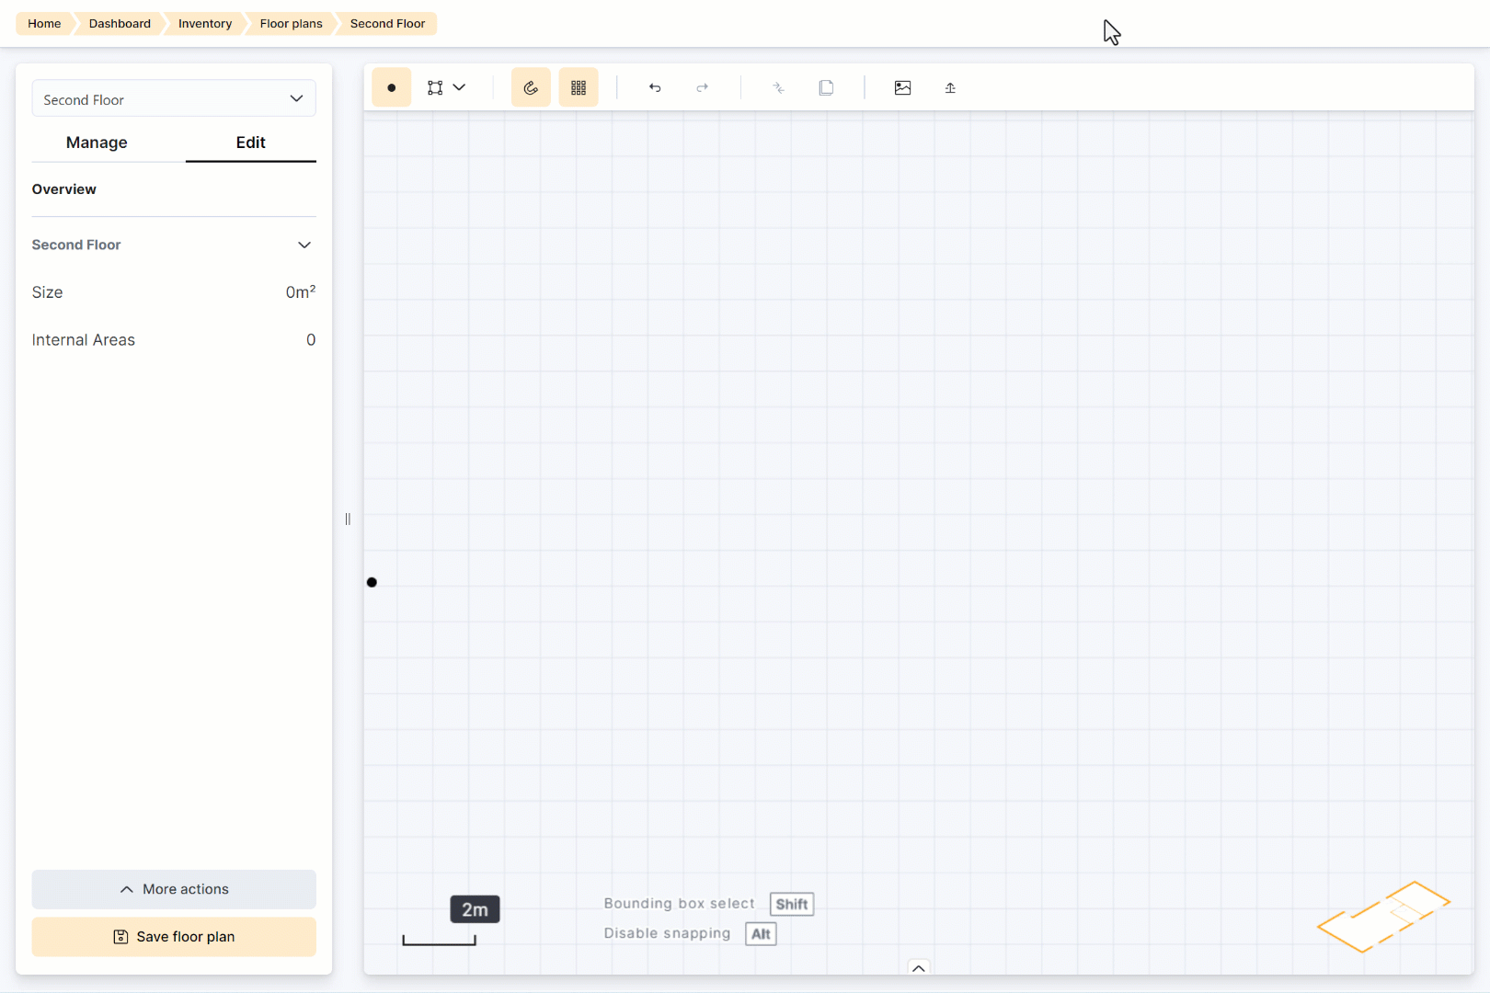
Task: Click the upload icon in toolbar
Action: [x=950, y=87]
